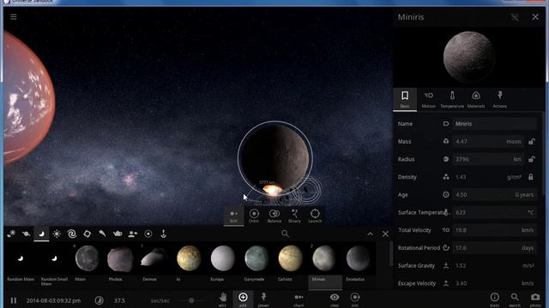Open the search tool in bottom bar
Screen dimensions: 549x308
coord(515,299)
